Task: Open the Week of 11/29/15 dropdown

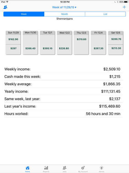Action: (64, 7)
